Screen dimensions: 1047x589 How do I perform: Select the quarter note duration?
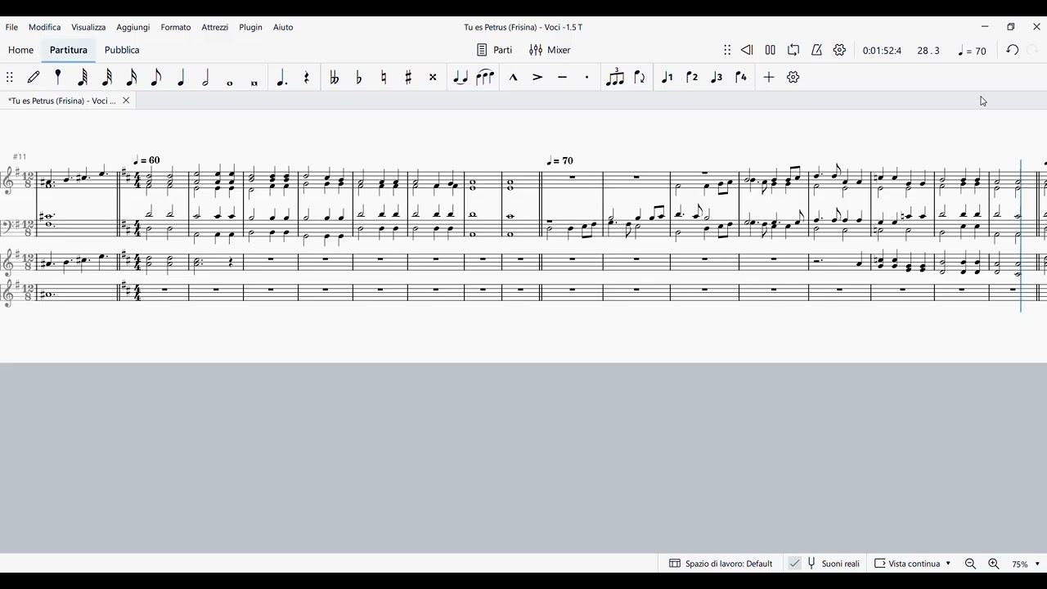tap(181, 77)
